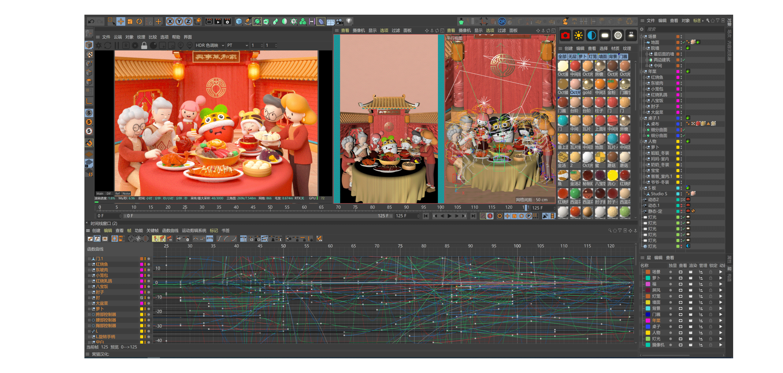Toggle the eye visibility for the 场景 layer
Screen dimensions: 783x373
click(x=681, y=272)
